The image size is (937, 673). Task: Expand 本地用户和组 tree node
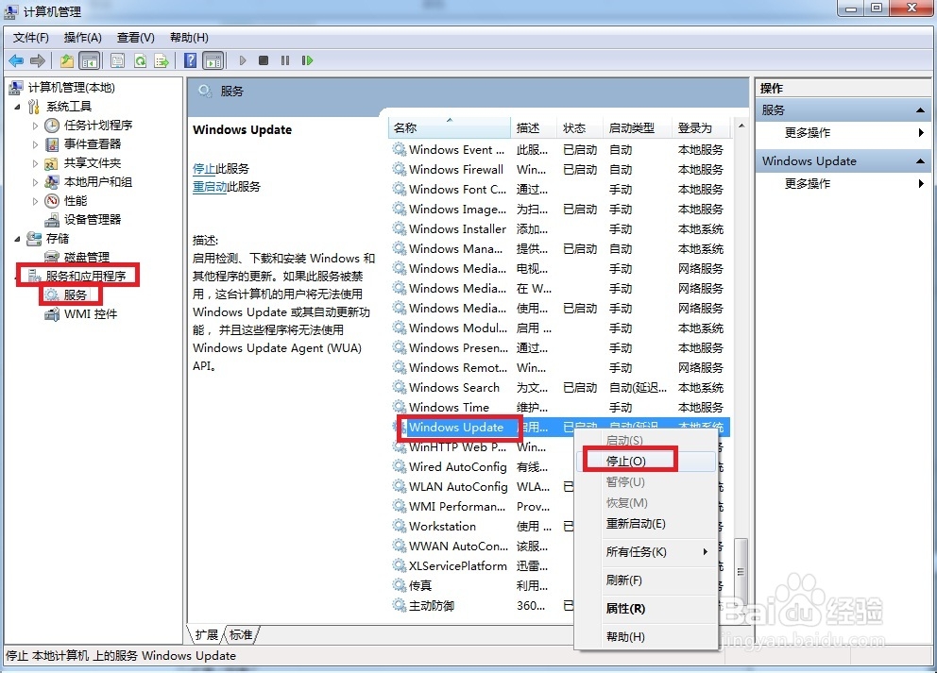[35, 182]
